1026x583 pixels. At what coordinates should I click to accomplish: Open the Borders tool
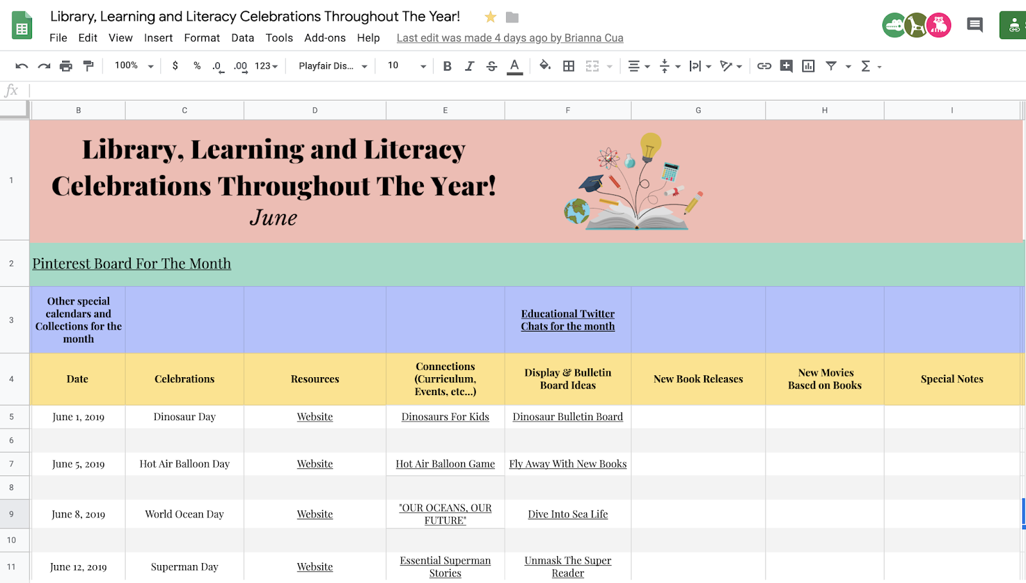[x=569, y=65]
